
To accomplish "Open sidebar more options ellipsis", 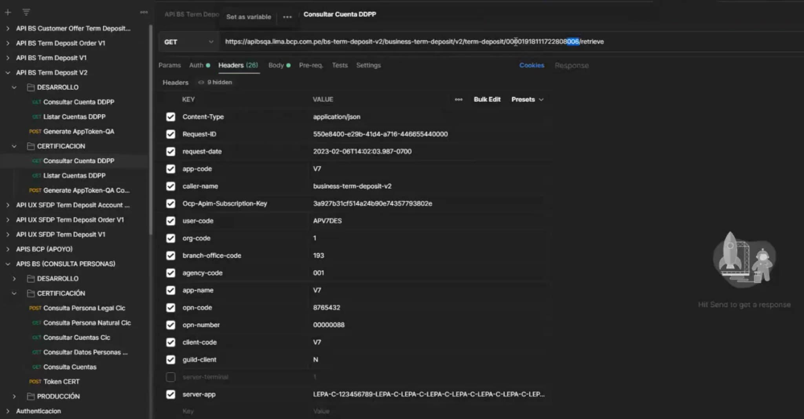I will 144,13.
